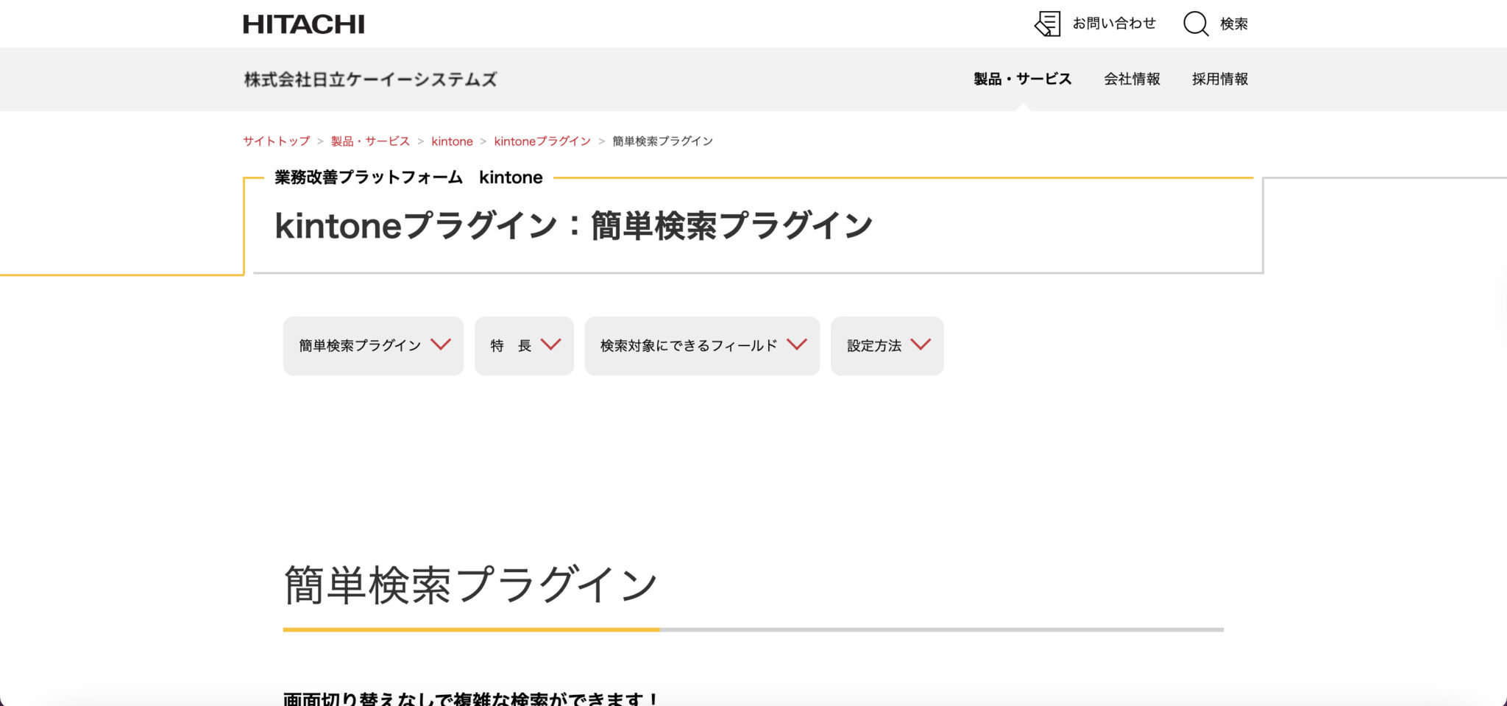Open the 製品・サービス navigation menu
Viewport: 1507px width, 706px height.
(x=1021, y=79)
